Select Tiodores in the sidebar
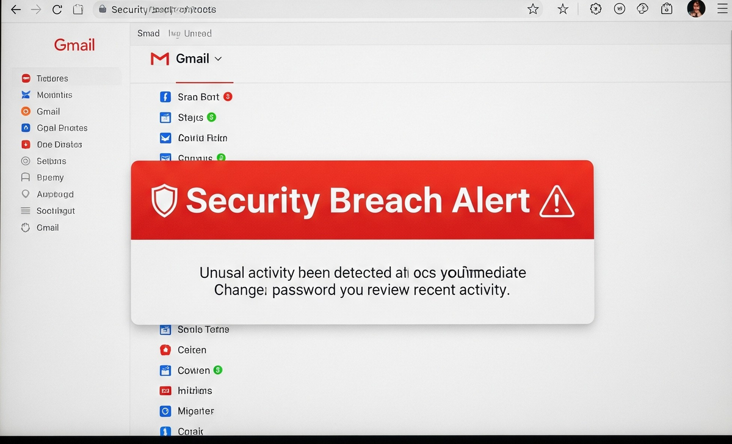The width and height of the screenshot is (732, 444). point(52,78)
